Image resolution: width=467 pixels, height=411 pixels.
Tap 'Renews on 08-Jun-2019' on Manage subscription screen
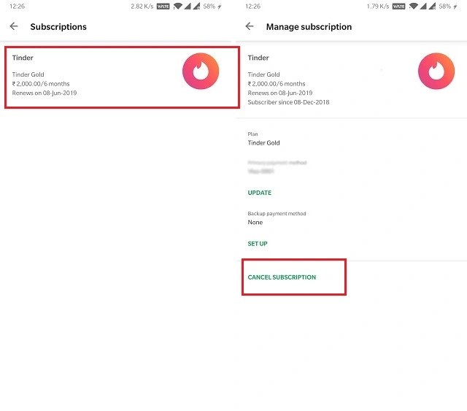click(x=280, y=93)
